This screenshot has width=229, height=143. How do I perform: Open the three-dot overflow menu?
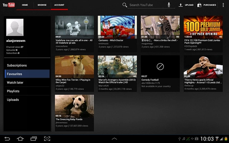pyautogui.click(x=223, y=5)
